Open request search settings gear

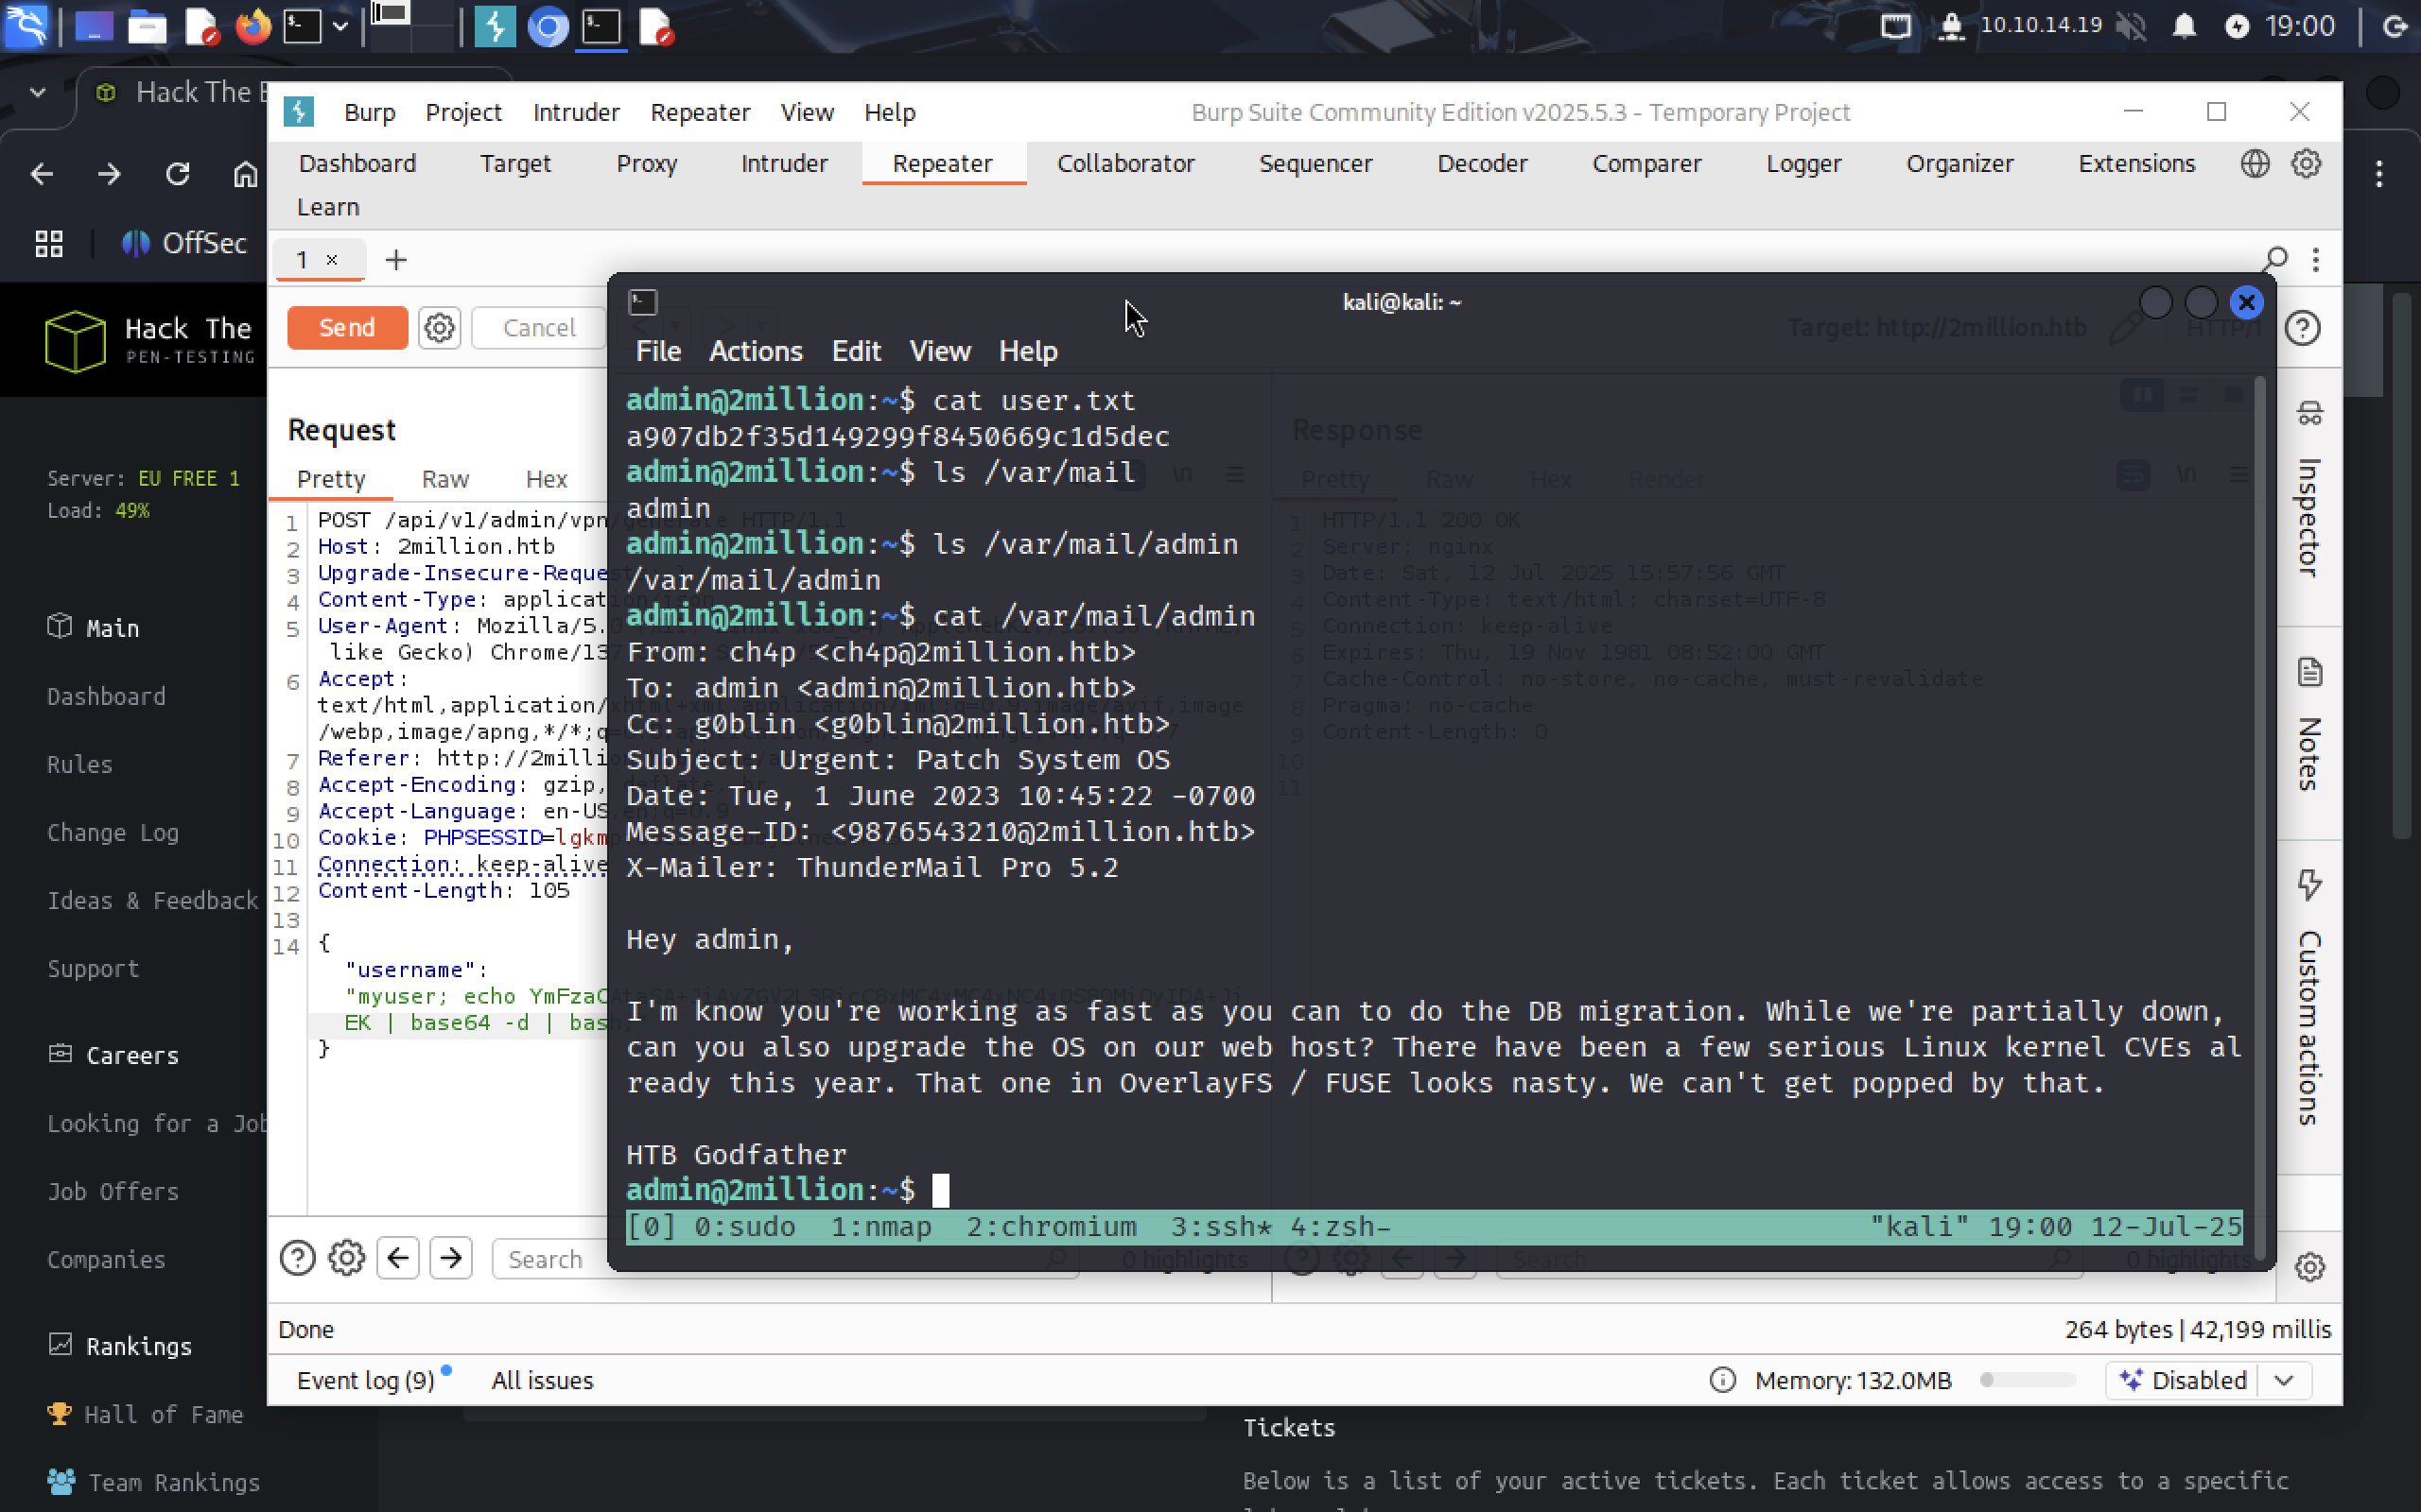tap(346, 1258)
